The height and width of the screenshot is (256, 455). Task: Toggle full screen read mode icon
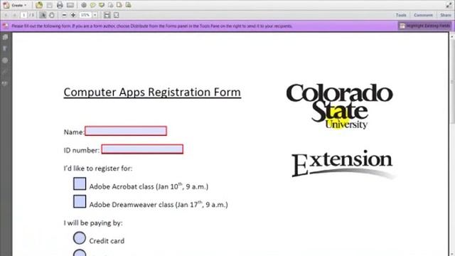[449, 5]
